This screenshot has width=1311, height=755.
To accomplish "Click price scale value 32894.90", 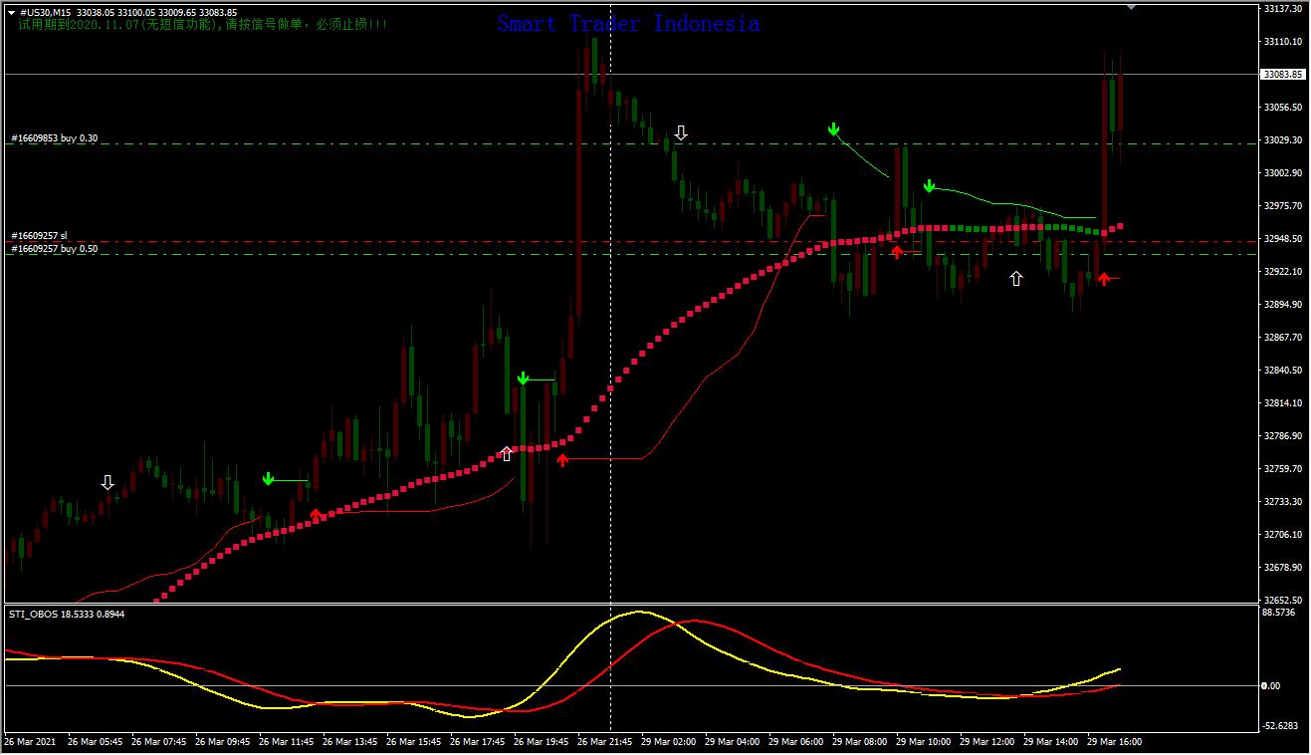I will click(x=1282, y=305).
